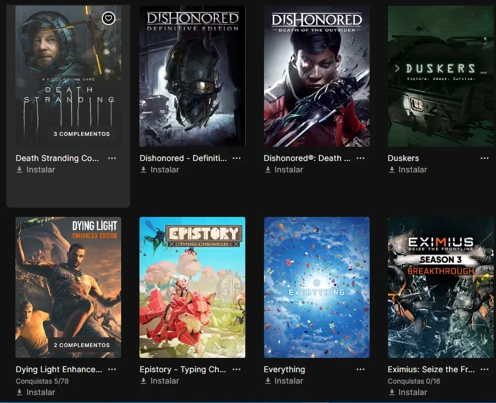
Task: Install Epistory Typing Chronicles
Action: pos(165,381)
